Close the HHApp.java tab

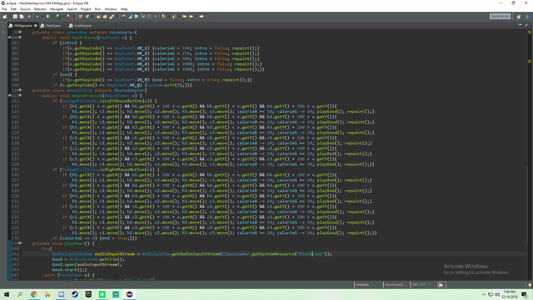[36, 26]
